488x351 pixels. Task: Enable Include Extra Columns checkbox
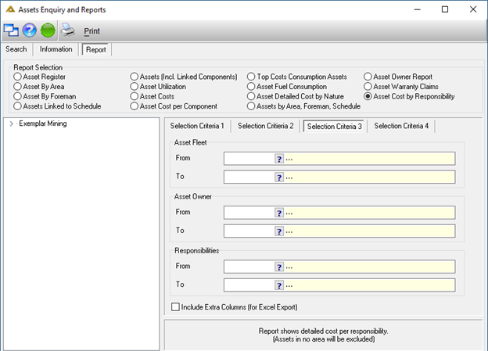175,307
